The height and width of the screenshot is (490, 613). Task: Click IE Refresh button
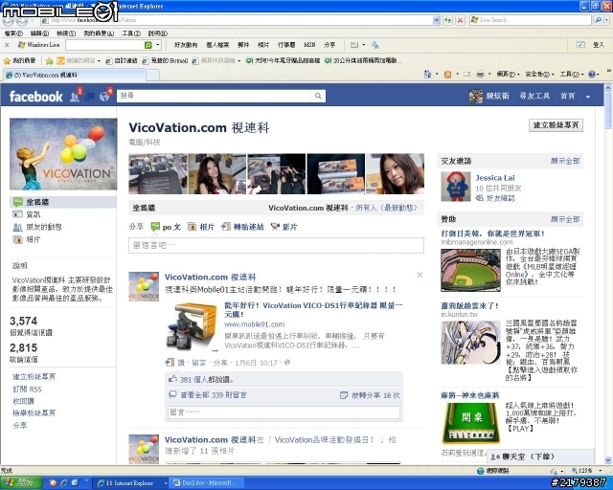tap(447, 20)
